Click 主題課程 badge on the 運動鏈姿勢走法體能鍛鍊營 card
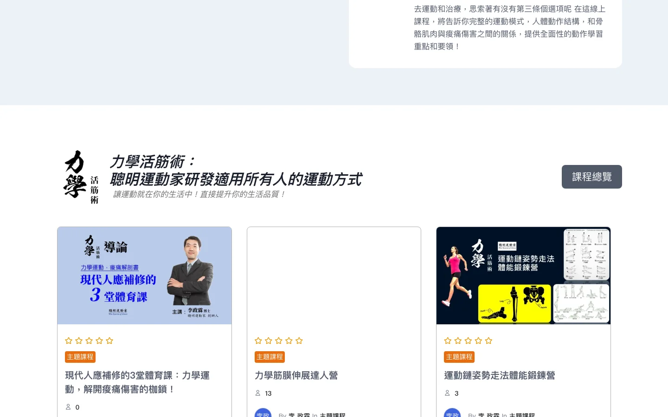 click(459, 357)
